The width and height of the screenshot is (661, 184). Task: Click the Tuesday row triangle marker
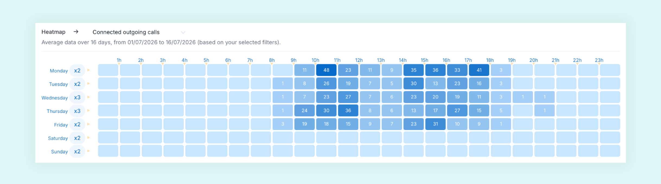(x=88, y=83)
